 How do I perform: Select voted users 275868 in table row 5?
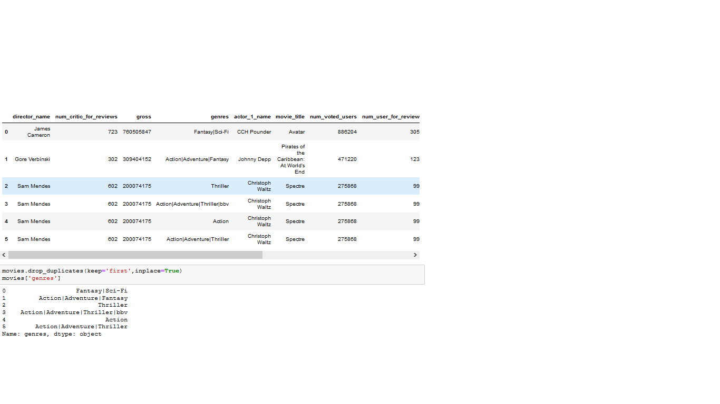[347, 239]
